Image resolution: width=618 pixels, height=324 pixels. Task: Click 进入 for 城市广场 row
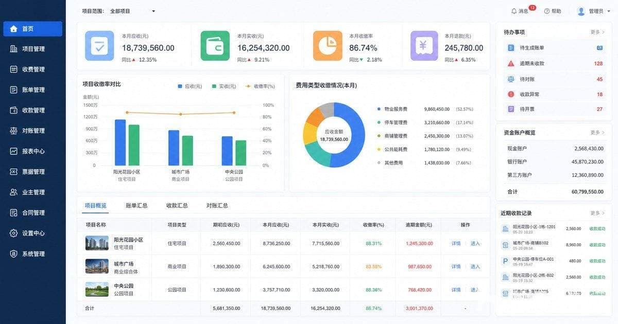pyautogui.click(x=475, y=266)
